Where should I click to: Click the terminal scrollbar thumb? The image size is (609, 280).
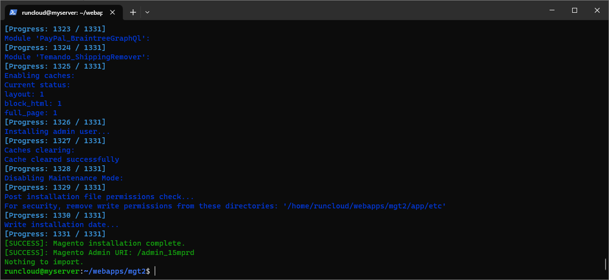pyautogui.click(x=606, y=264)
